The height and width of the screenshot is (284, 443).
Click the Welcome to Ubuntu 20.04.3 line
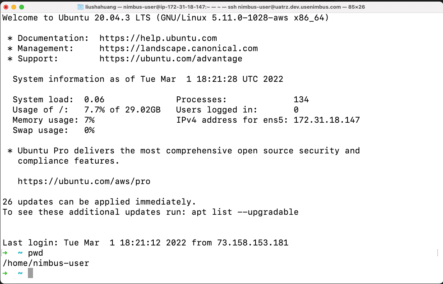[x=165, y=18]
